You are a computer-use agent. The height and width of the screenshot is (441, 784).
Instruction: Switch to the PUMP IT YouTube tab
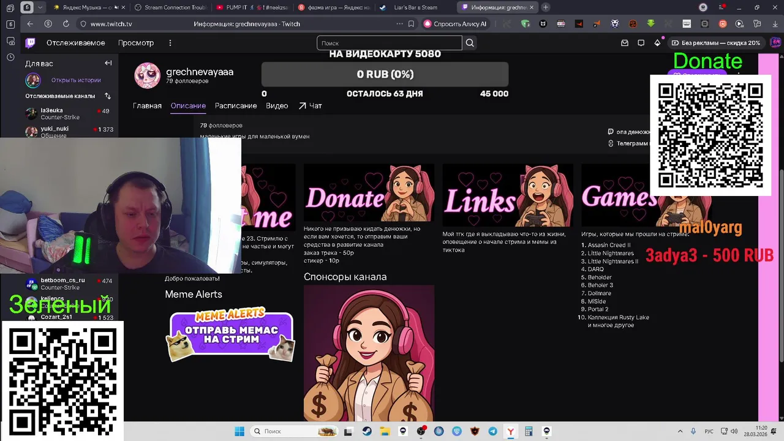point(251,7)
